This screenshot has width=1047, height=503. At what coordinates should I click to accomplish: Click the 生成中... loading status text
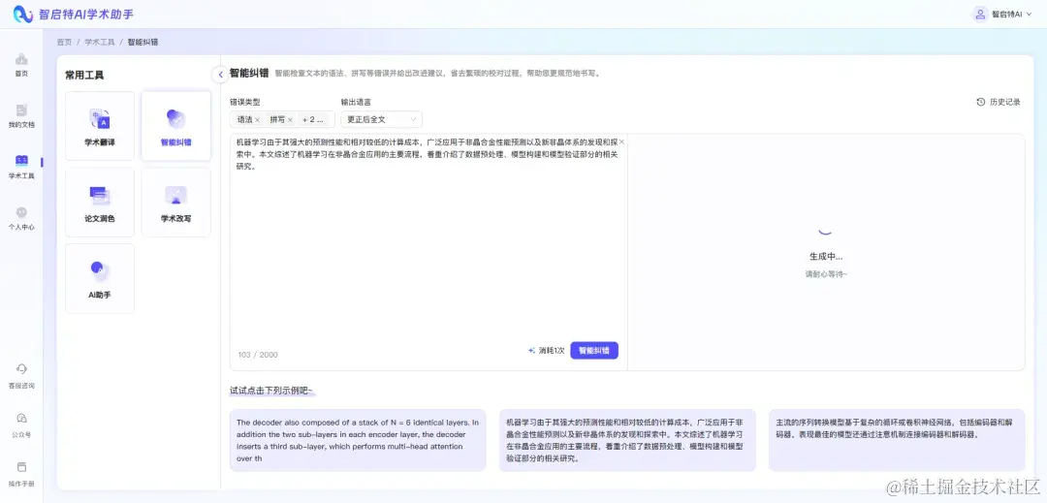click(826, 256)
